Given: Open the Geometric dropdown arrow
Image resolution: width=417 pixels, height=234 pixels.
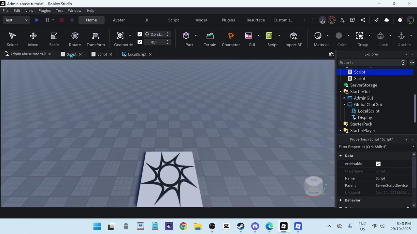Looking at the screenshot, I should 130,35.
